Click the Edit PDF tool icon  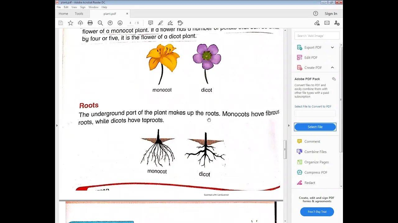pos(299,58)
